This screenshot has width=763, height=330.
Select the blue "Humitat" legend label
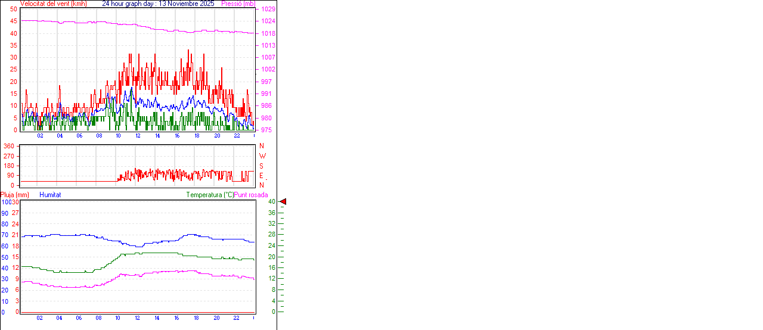point(50,195)
